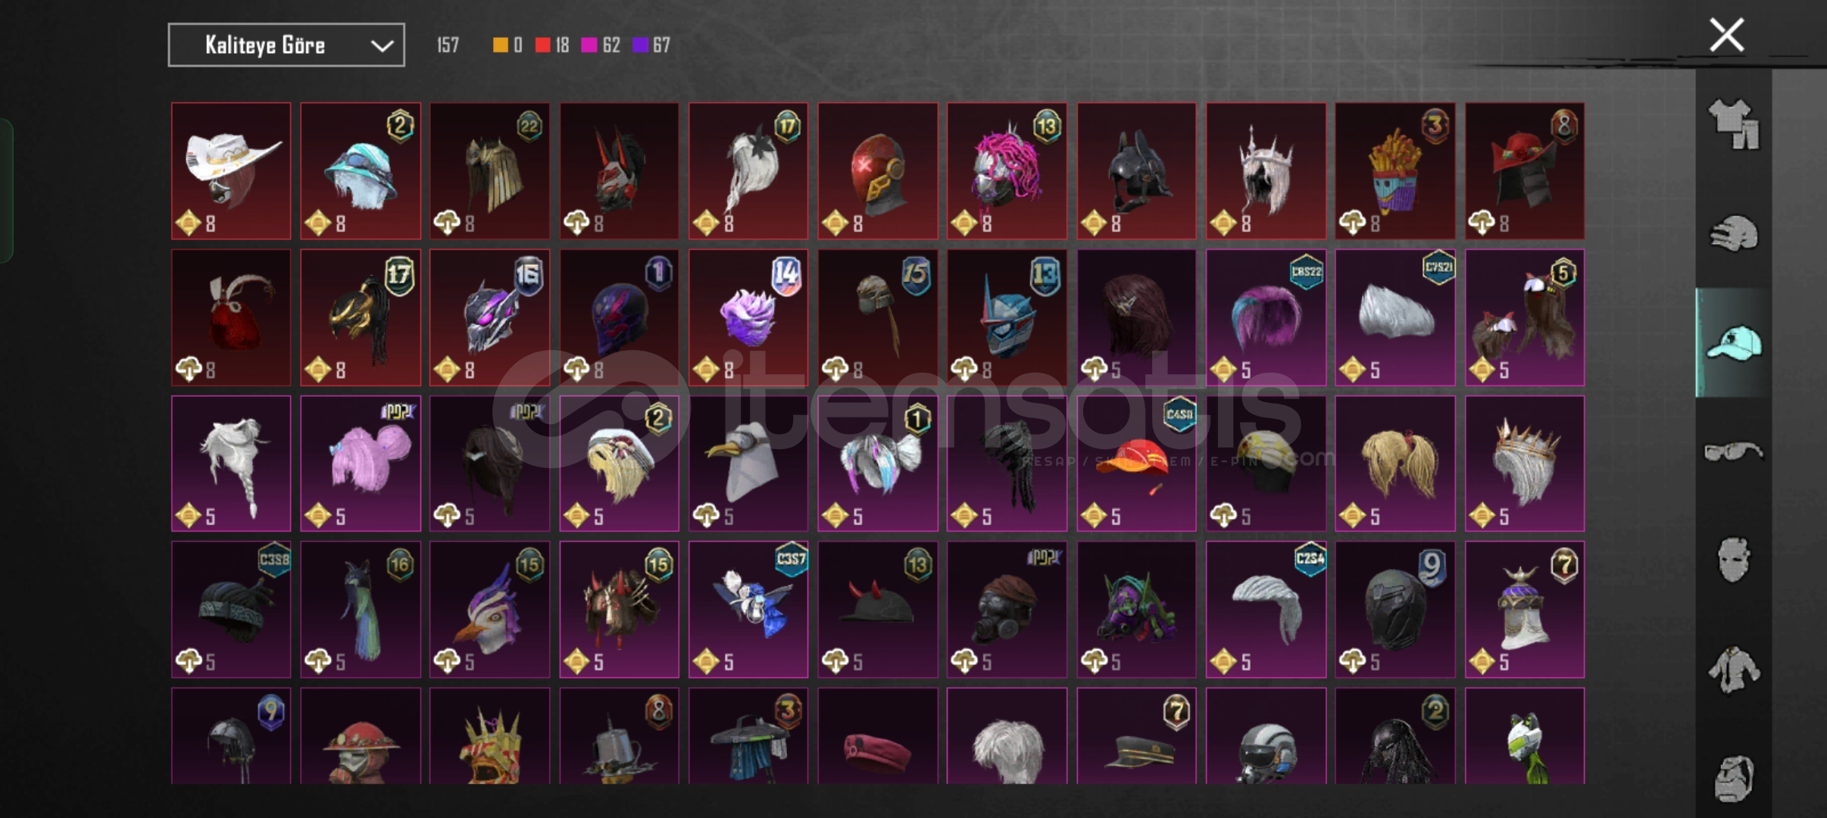Select the helmet category icon in sidebar
The width and height of the screenshot is (1827, 818).
click(x=1733, y=233)
